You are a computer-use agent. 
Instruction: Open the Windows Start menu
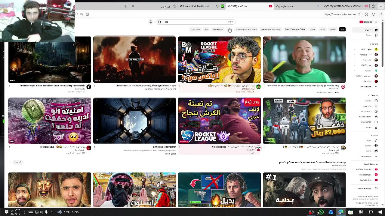380,212
